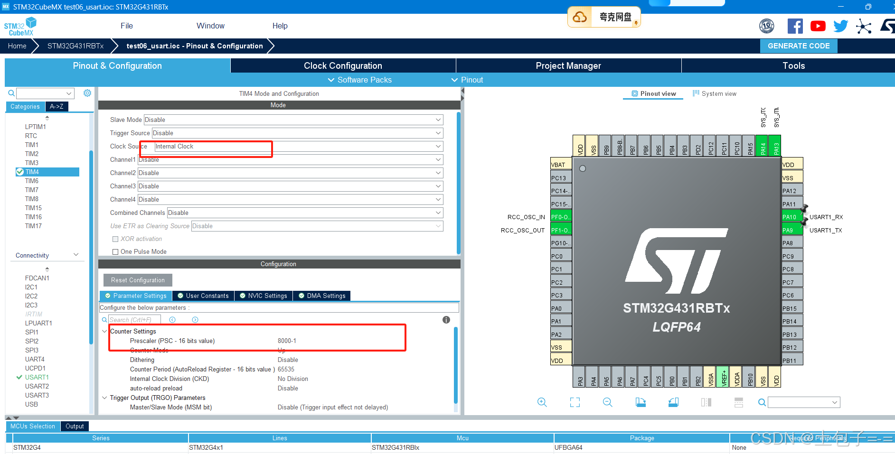Open the YouTube icon link
This screenshot has height=454, width=895.
(x=818, y=26)
